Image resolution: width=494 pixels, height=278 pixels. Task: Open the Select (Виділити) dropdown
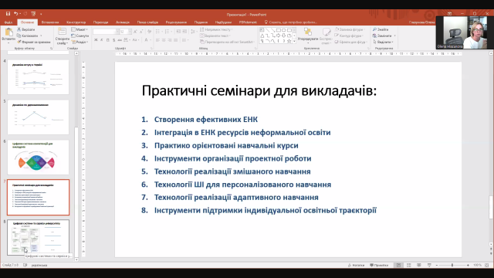tap(383, 42)
